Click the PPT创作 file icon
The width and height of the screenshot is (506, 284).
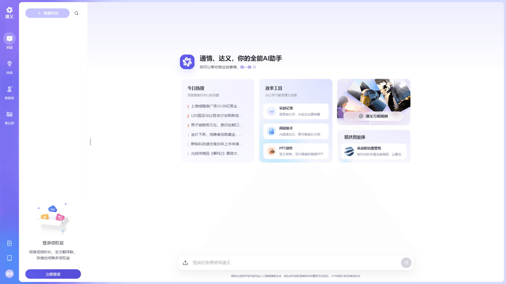coord(271,151)
